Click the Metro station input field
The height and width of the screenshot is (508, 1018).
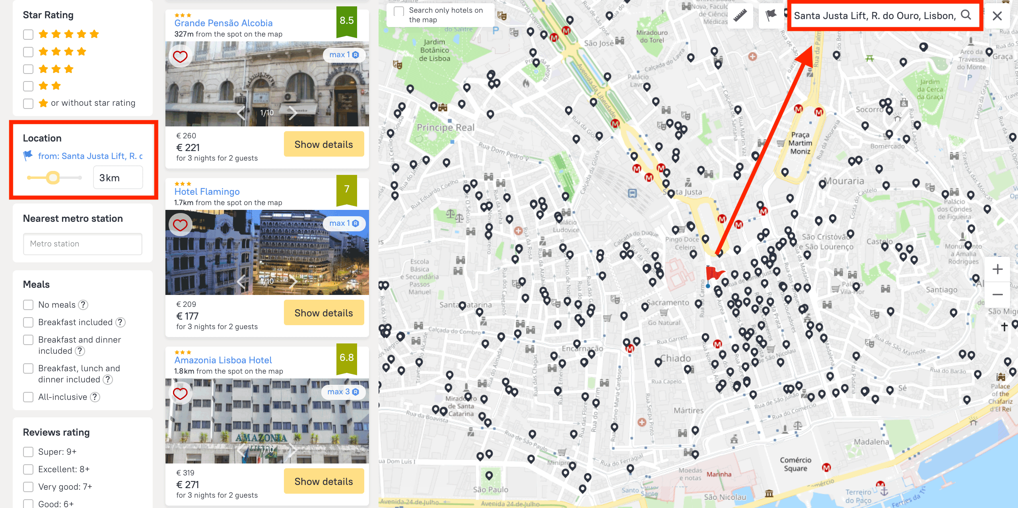pyautogui.click(x=83, y=244)
